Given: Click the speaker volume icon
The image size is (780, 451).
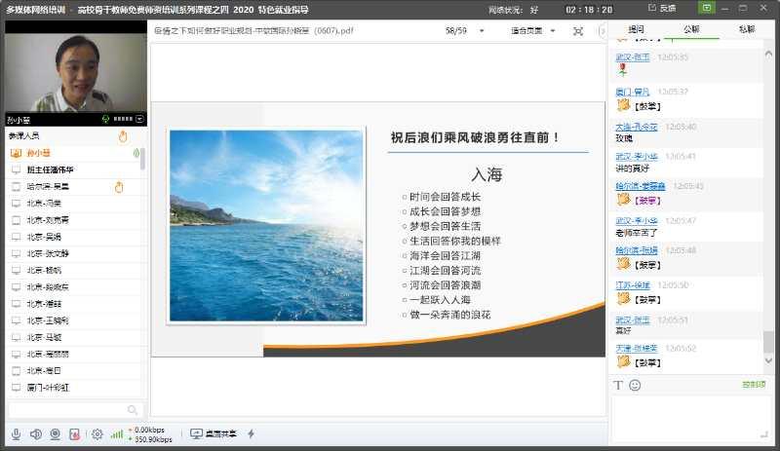Looking at the screenshot, I should (x=36, y=434).
